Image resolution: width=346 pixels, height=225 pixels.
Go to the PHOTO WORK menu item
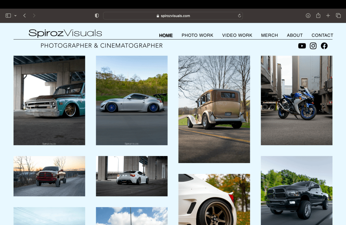click(x=197, y=35)
